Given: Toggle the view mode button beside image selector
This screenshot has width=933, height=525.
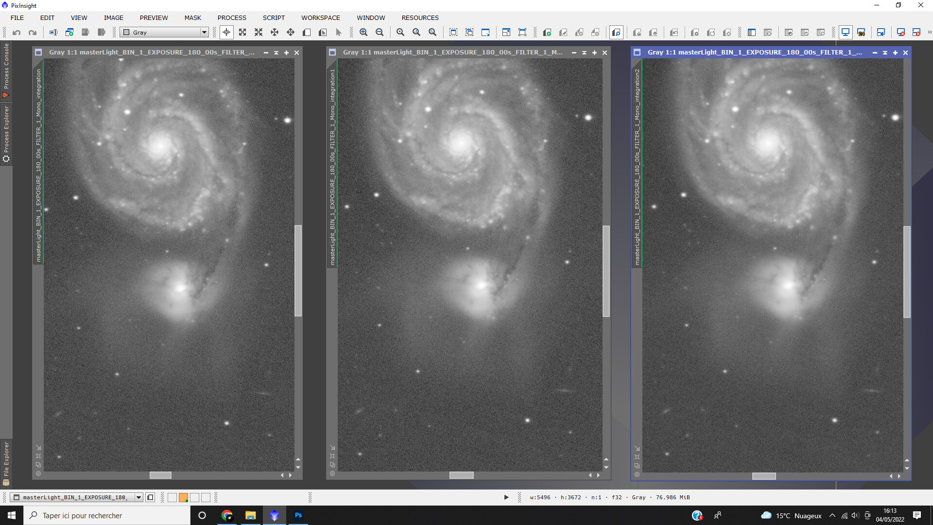Looking at the screenshot, I should coord(151,497).
